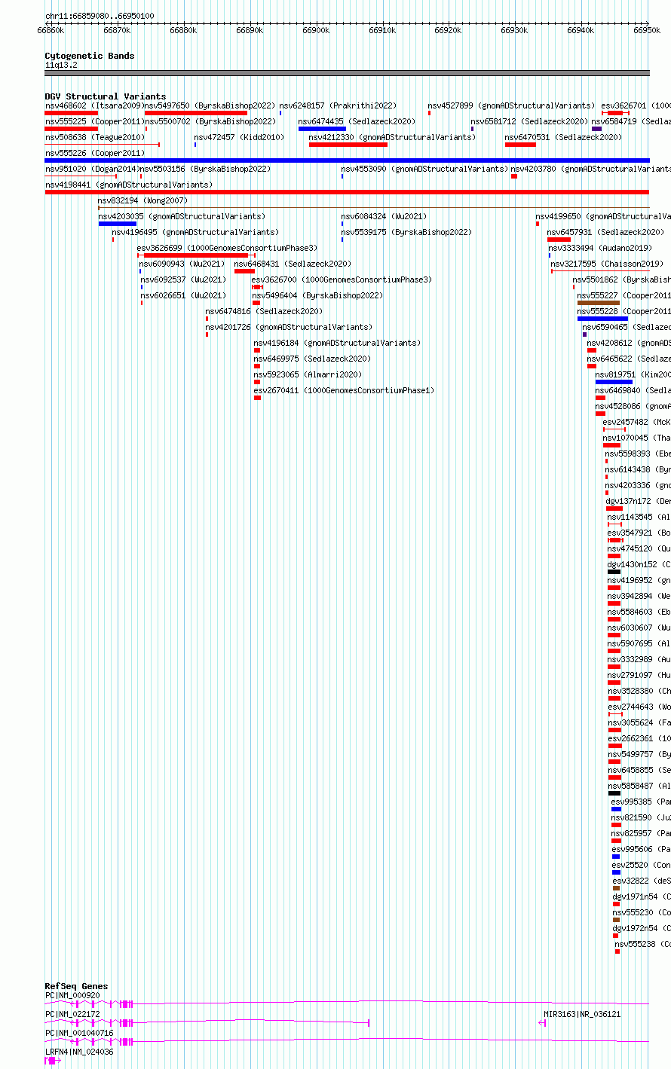Click the chr11:66859080..66950100 region label
This screenshot has height=1069, width=671.
100,16
